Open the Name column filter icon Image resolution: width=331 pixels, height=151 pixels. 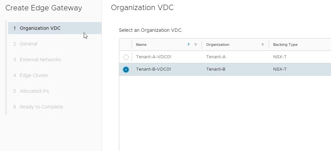[196, 45]
